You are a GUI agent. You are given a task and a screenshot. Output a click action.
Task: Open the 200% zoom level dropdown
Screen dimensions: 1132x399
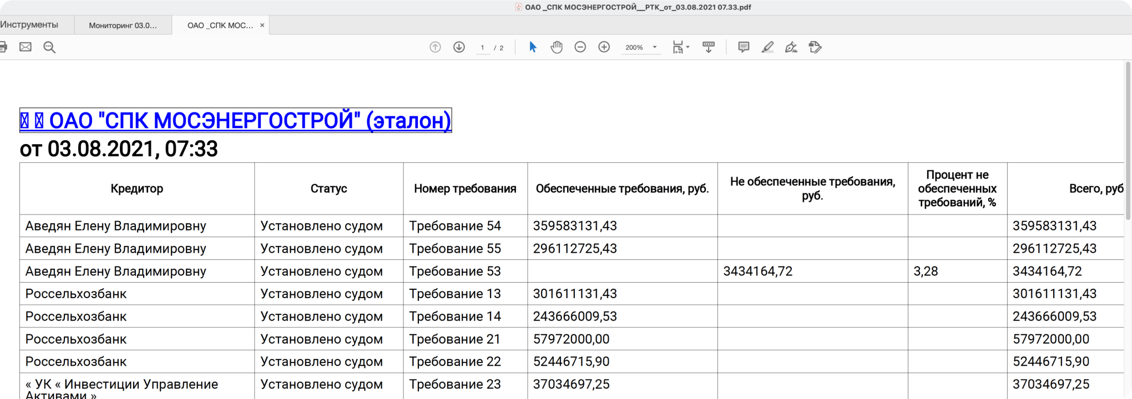tap(641, 48)
